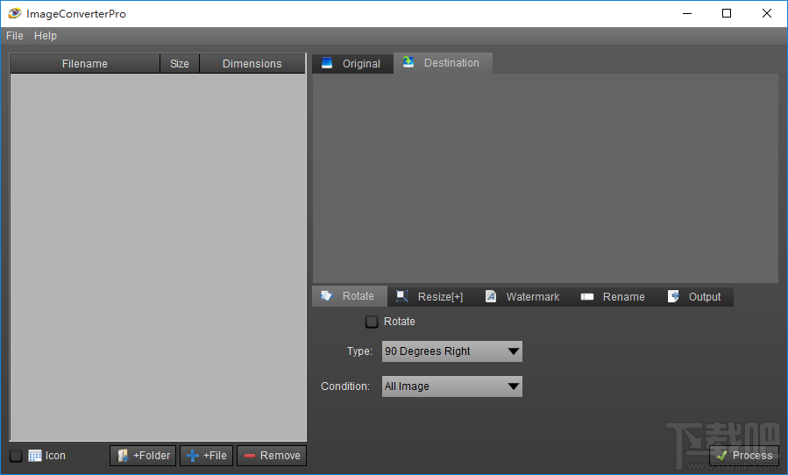
Task: Click the Remove button
Action: pyautogui.click(x=272, y=456)
